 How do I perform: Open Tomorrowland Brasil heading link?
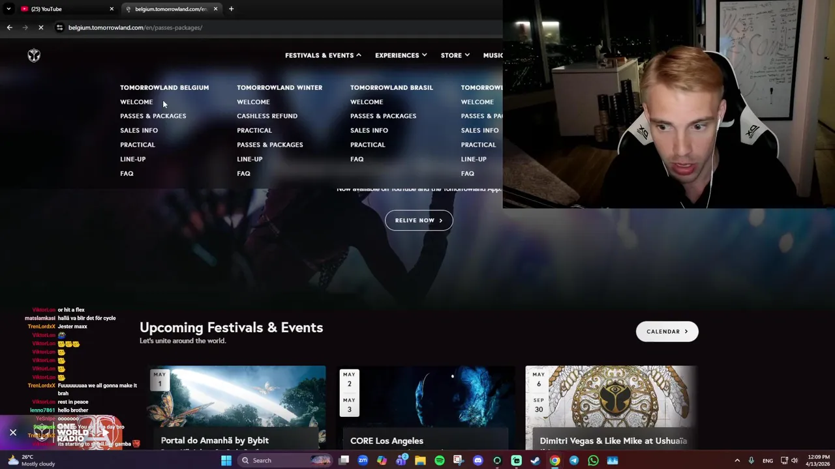coord(391,87)
